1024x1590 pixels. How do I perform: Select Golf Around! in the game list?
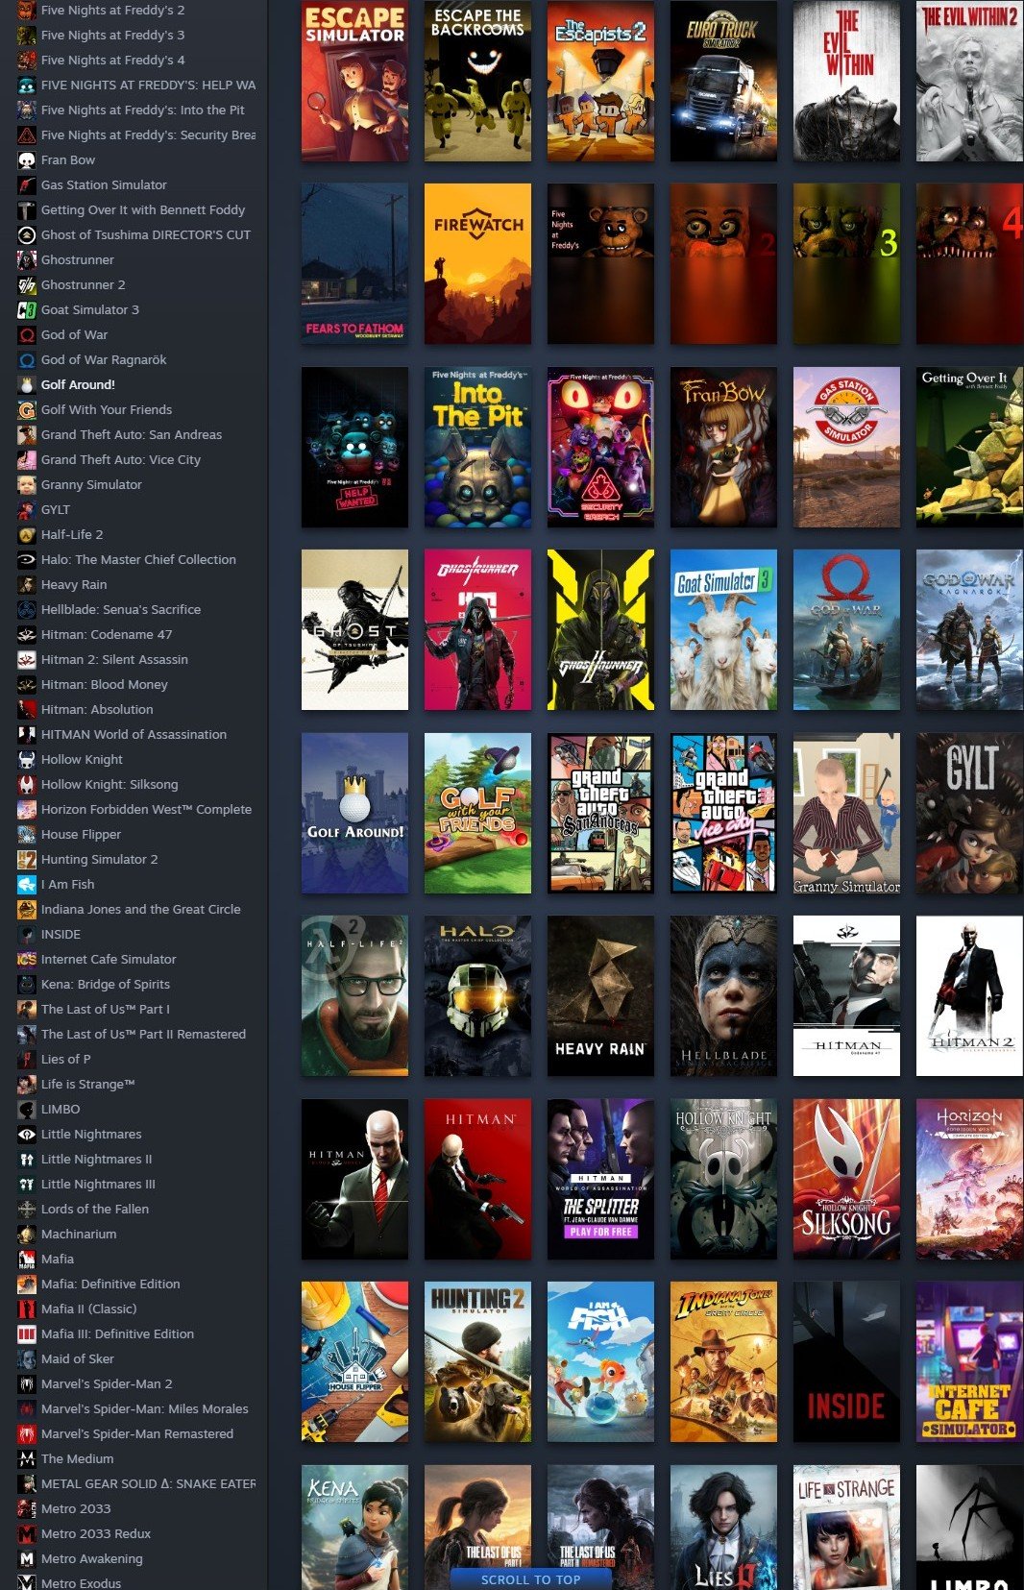coord(78,385)
